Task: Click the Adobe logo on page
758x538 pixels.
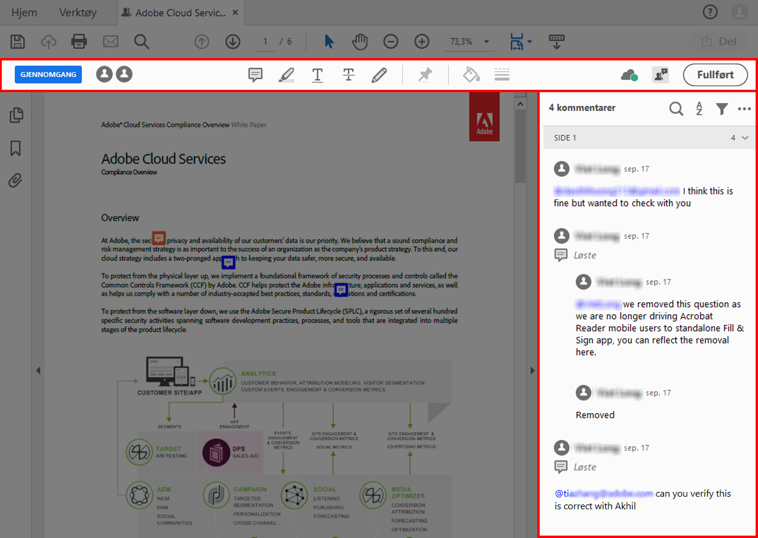Action: [x=484, y=117]
